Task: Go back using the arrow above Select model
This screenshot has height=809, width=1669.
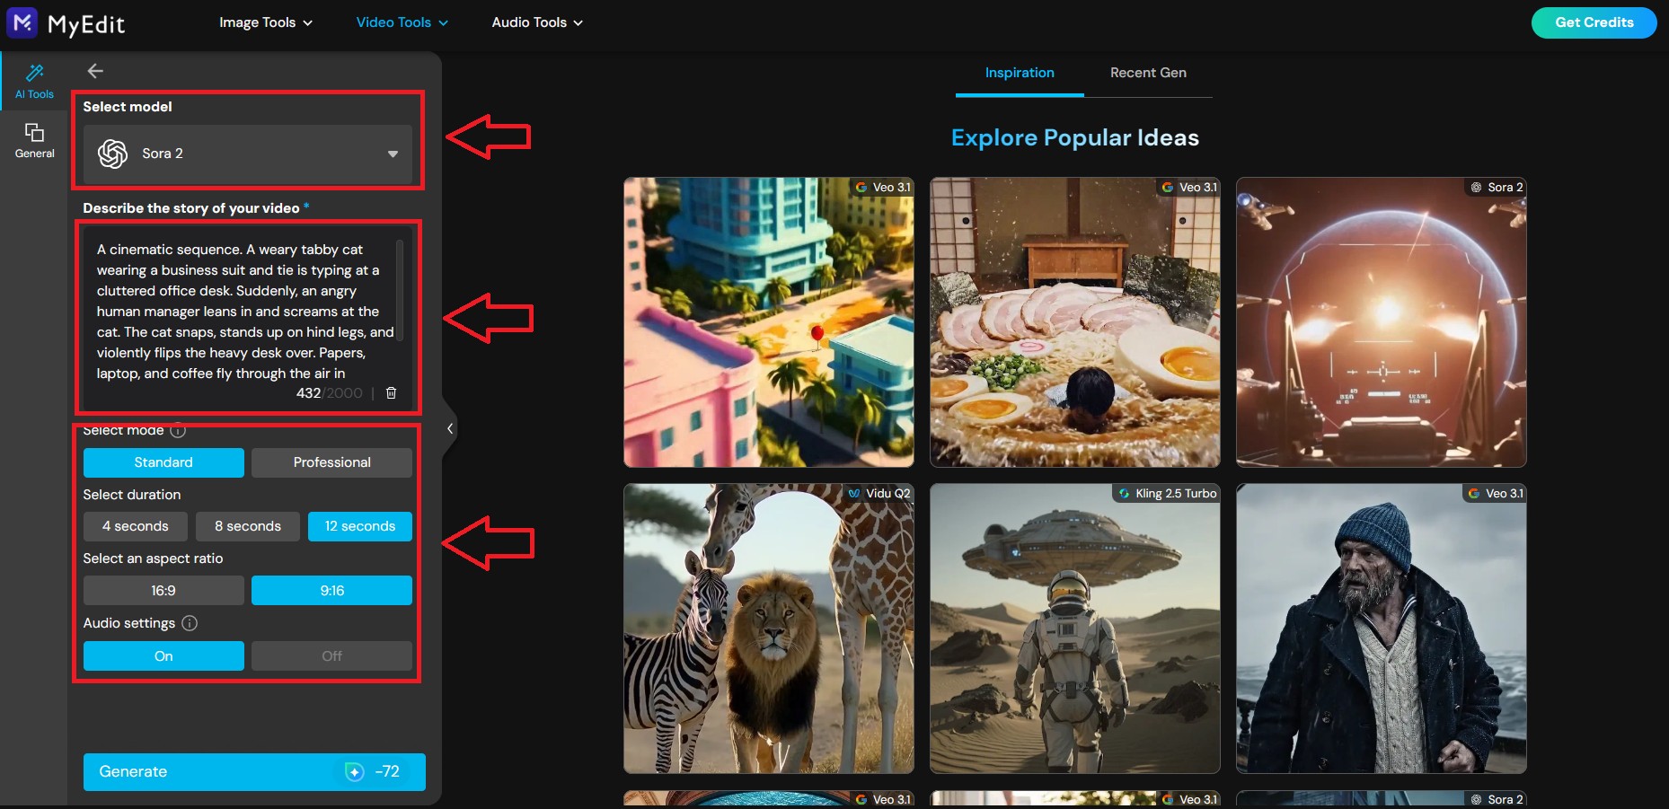Action: (94, 71)
